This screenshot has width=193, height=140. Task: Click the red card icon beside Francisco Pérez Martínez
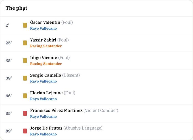pos(25,113)
